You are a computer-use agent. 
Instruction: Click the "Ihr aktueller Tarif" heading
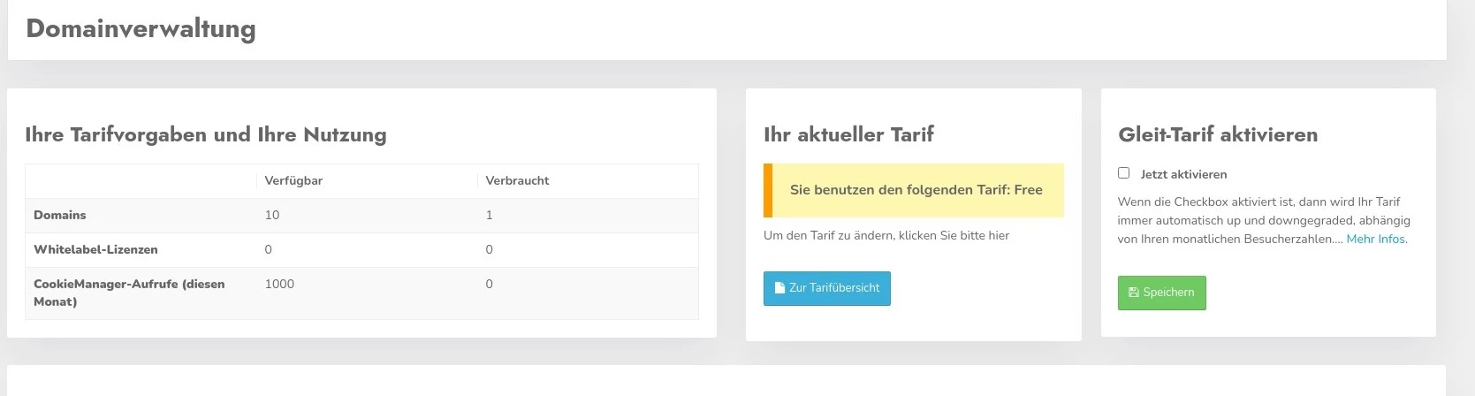pyautogui.click(x=848, y=135)
